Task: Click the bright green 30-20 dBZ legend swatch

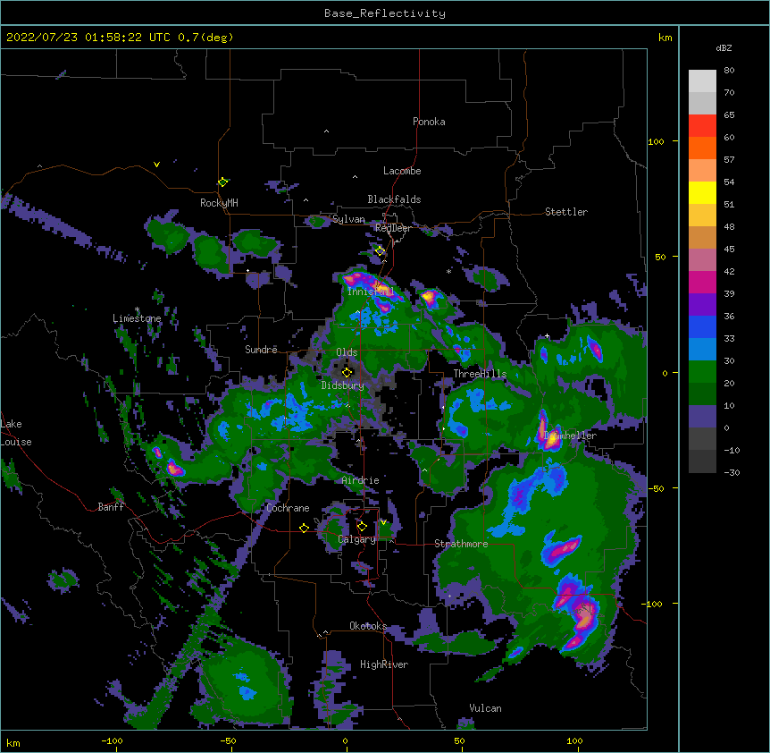Action: [702, 371]
